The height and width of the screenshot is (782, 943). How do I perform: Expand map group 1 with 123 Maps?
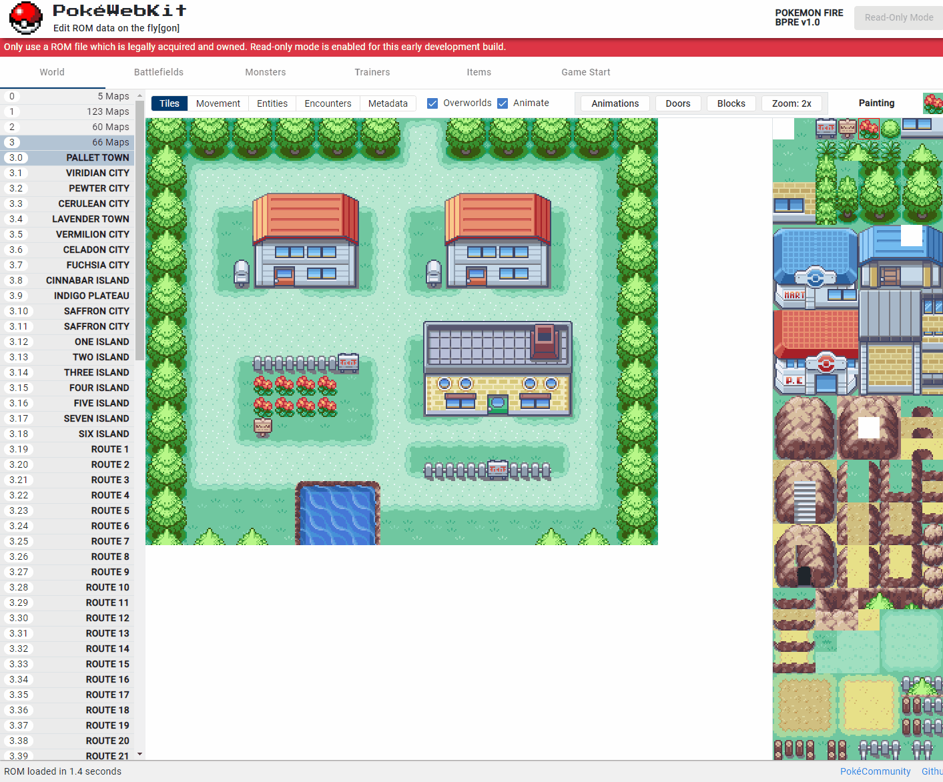[x=67, y=111]
